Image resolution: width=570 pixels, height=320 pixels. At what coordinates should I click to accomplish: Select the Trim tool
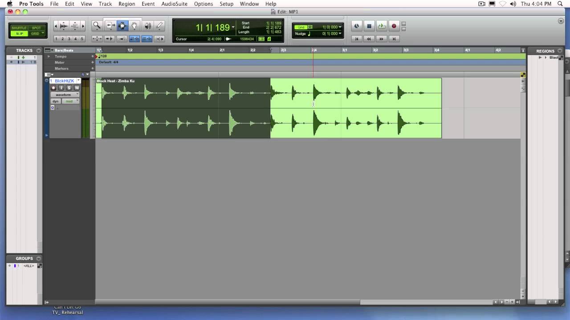tap(110, 26)
